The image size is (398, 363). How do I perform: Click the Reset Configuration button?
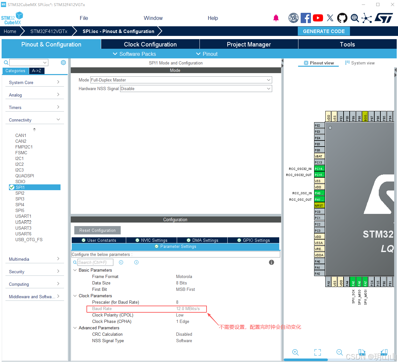pyautogui.click(x=97, y=230)
